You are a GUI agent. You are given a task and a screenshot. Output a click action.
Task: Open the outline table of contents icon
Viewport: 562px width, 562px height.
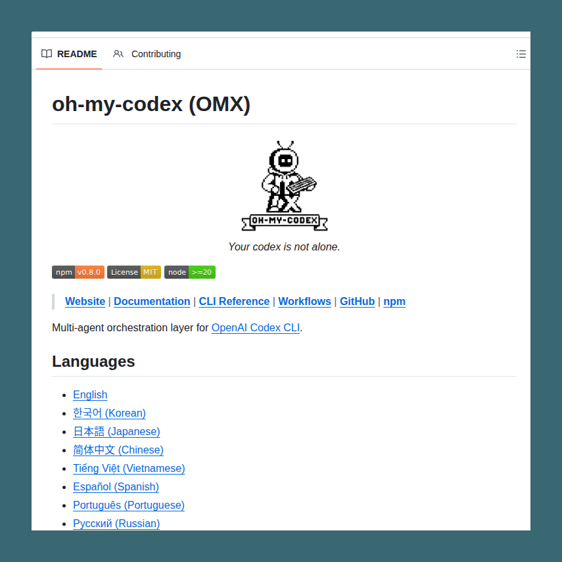pos(521,54)
